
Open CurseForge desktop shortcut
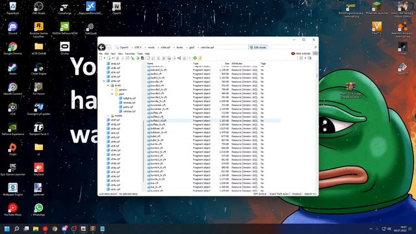pyautogui.click(x=64, y=8)
